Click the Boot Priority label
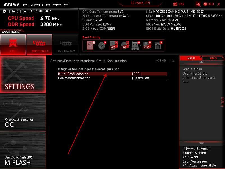 pos(91,37)
